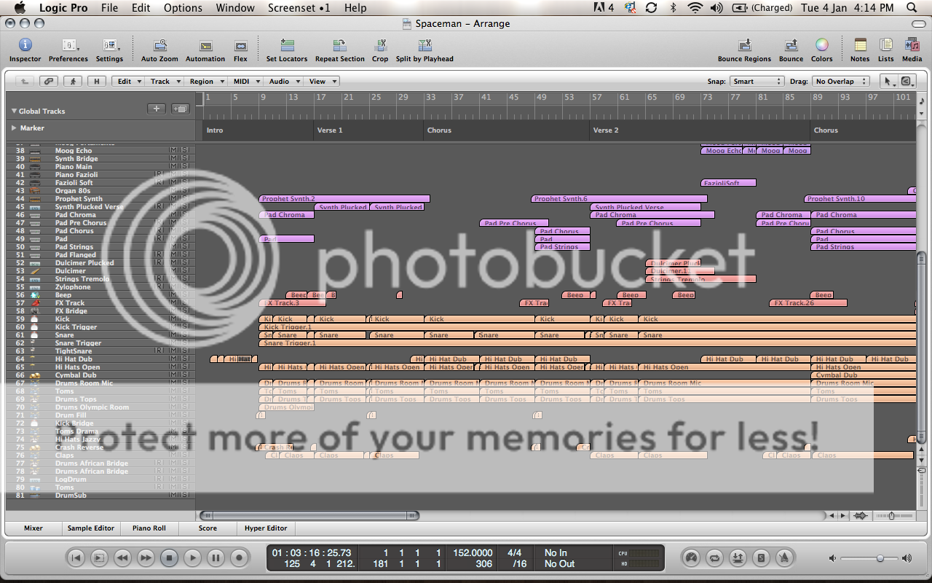932x583 pixels.
Task: Open the Drag No Overlap dropdown
Action: [841, 82]
